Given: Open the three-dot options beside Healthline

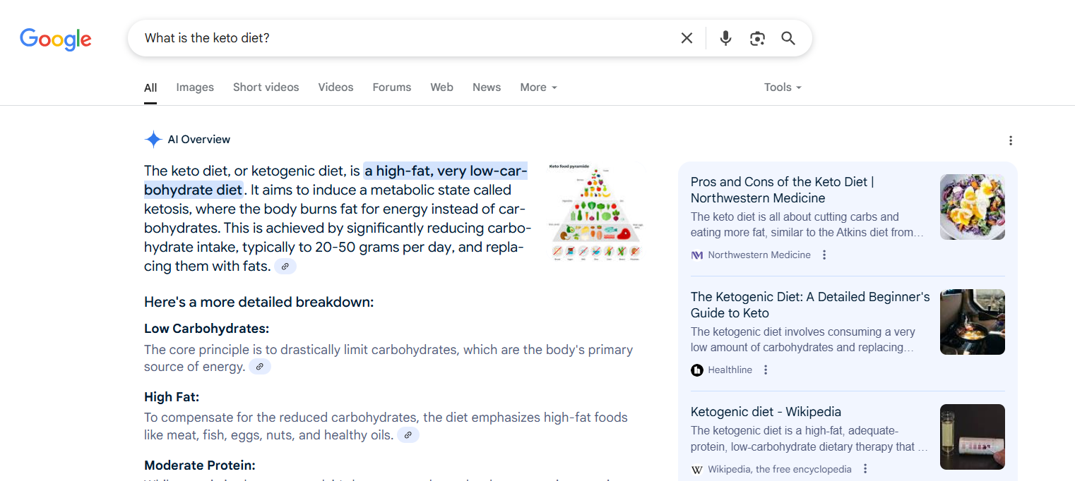Looking at the screenshot, I should [x=766, y=370].
